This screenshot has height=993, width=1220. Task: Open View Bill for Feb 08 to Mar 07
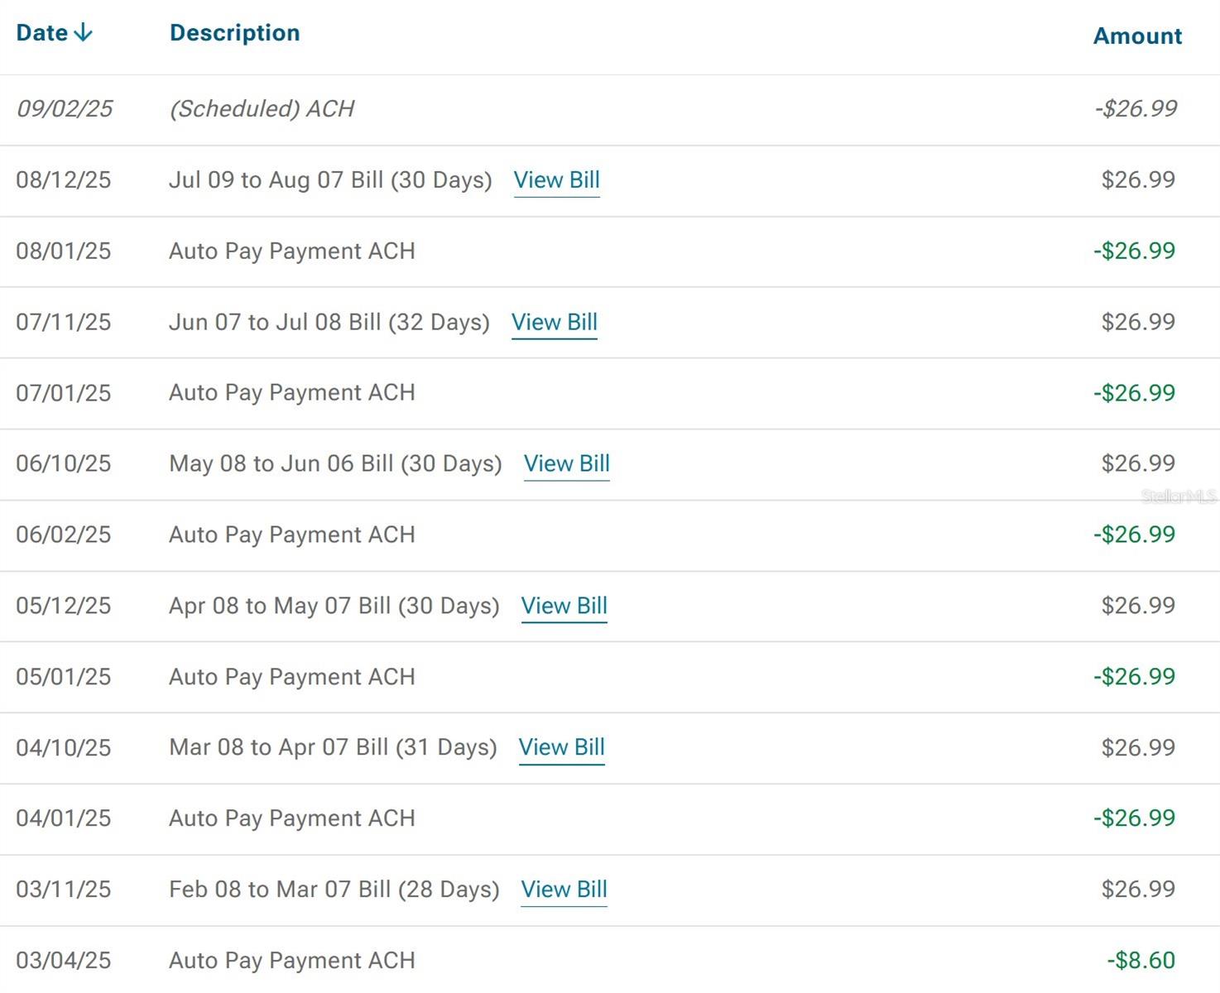click(x=564, y=890)
